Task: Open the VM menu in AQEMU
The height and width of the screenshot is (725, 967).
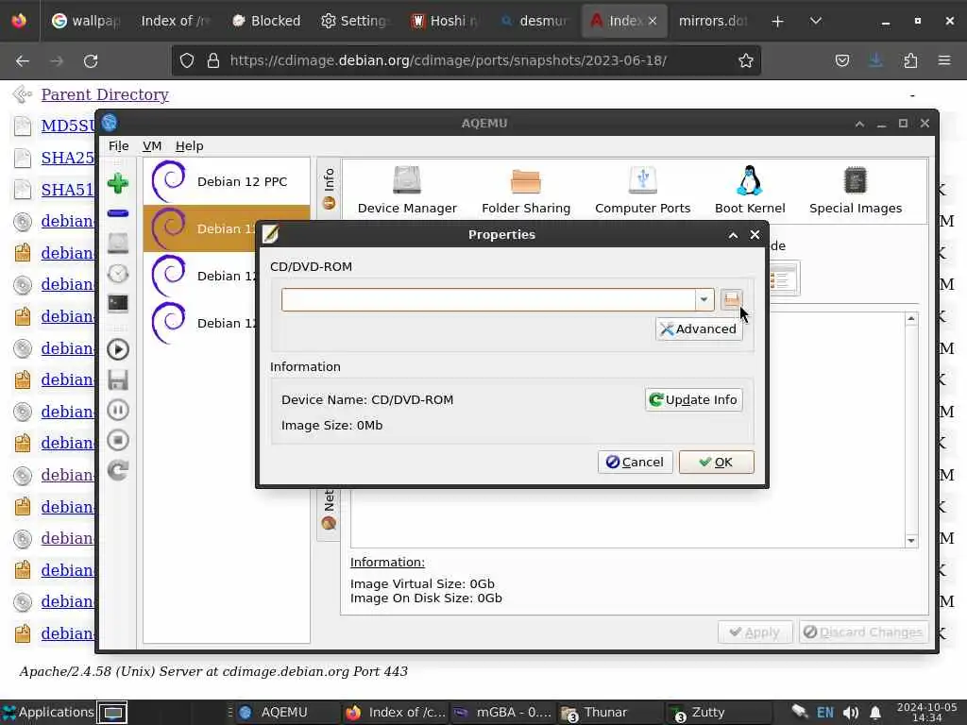Action: (152, 146)
